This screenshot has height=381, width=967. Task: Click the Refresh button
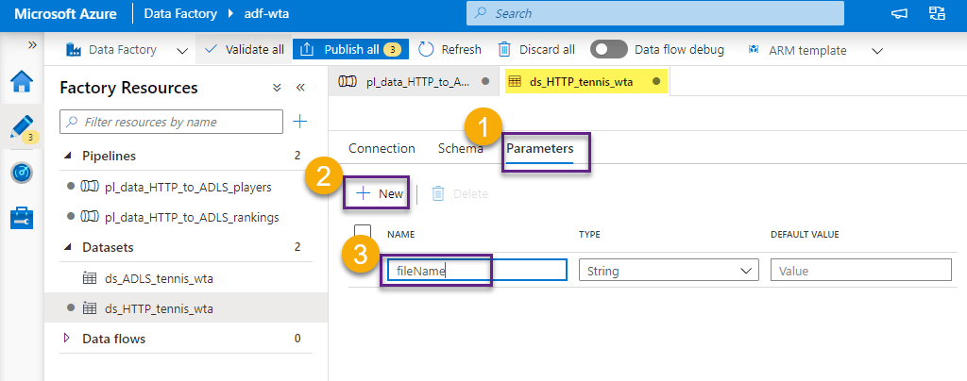[450, 49]
